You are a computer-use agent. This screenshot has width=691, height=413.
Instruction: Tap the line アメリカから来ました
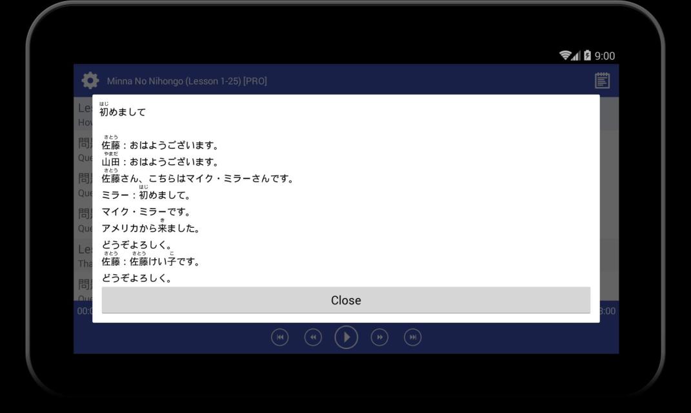[150, 228]
